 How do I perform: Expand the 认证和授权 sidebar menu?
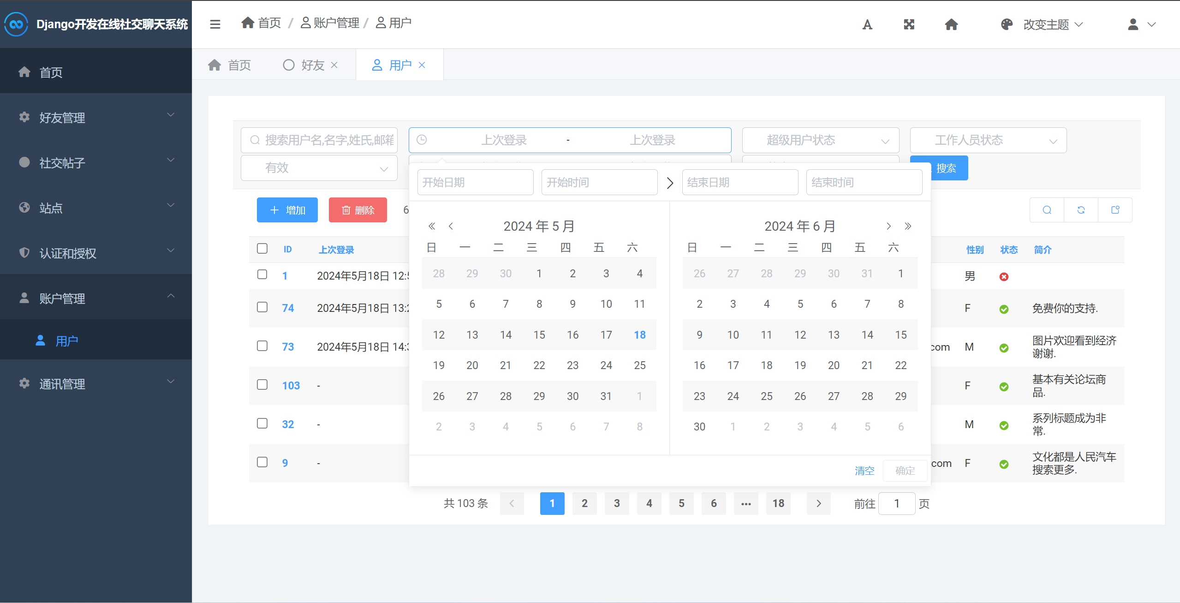point(96,253)
